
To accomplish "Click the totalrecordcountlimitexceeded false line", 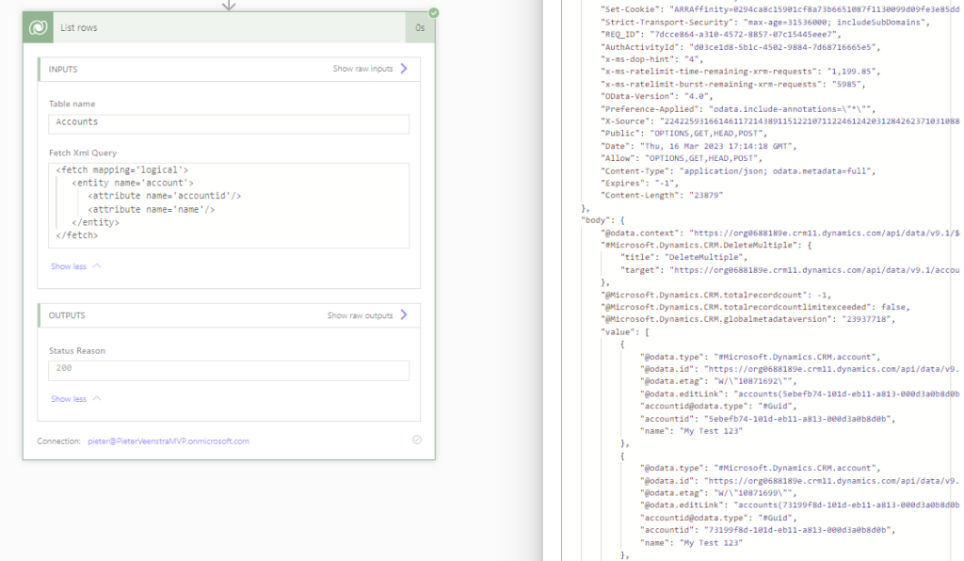I will [x=755, y=307].
